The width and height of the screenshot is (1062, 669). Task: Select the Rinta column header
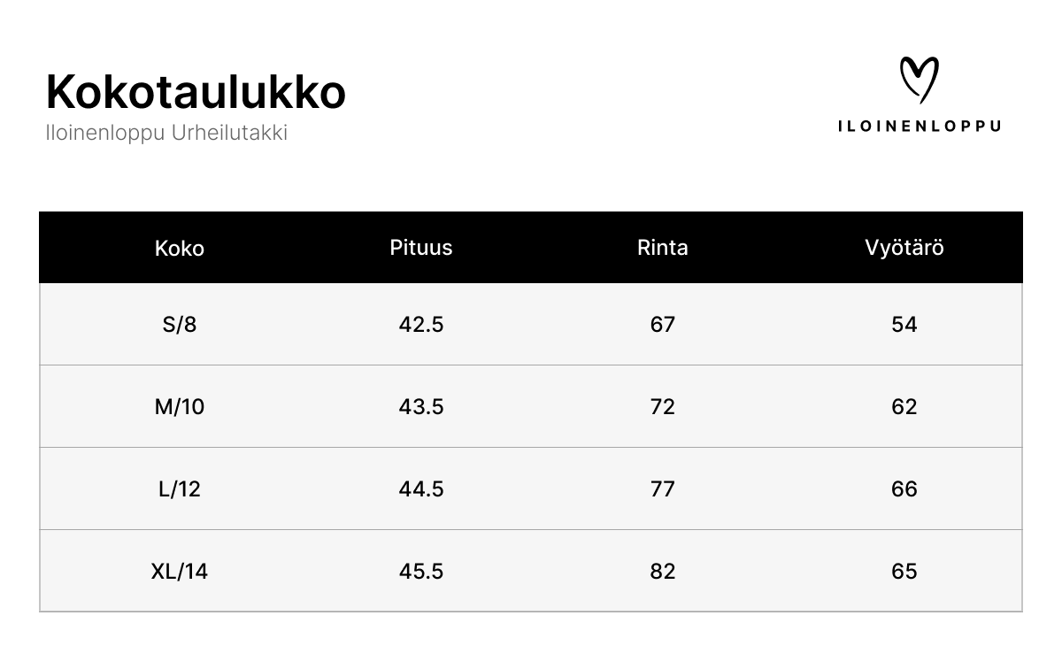click(663, 248)
